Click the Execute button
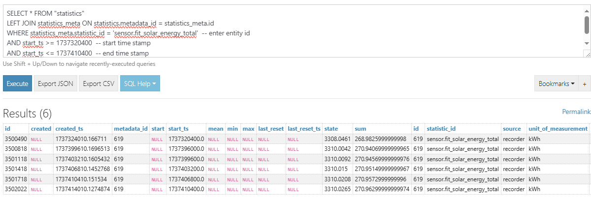Viewport: 591px width, 199px height. tap(18, 84)
